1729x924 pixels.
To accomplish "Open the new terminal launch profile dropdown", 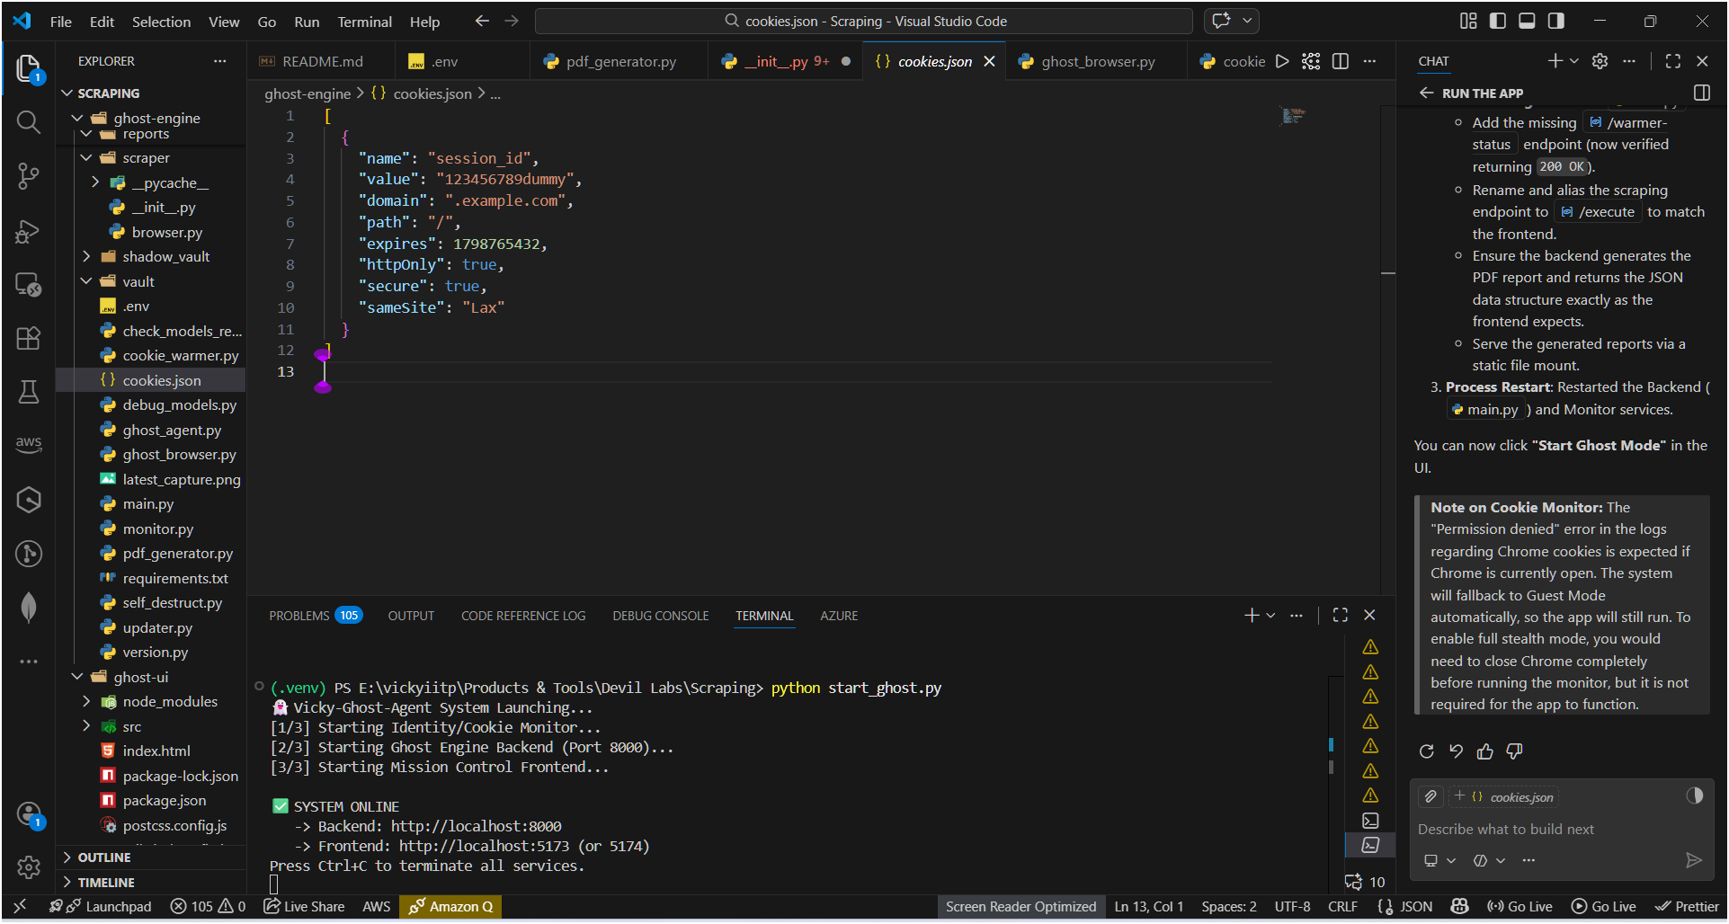I will (1271, 616).
